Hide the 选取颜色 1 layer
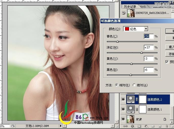The height and width of the screenshot is (129, 174). click(x=123, y=109)
